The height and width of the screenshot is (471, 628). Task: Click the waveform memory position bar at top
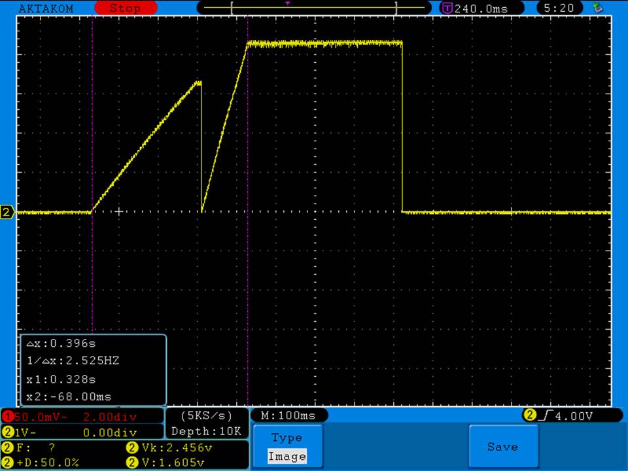[x=314, y=8]
